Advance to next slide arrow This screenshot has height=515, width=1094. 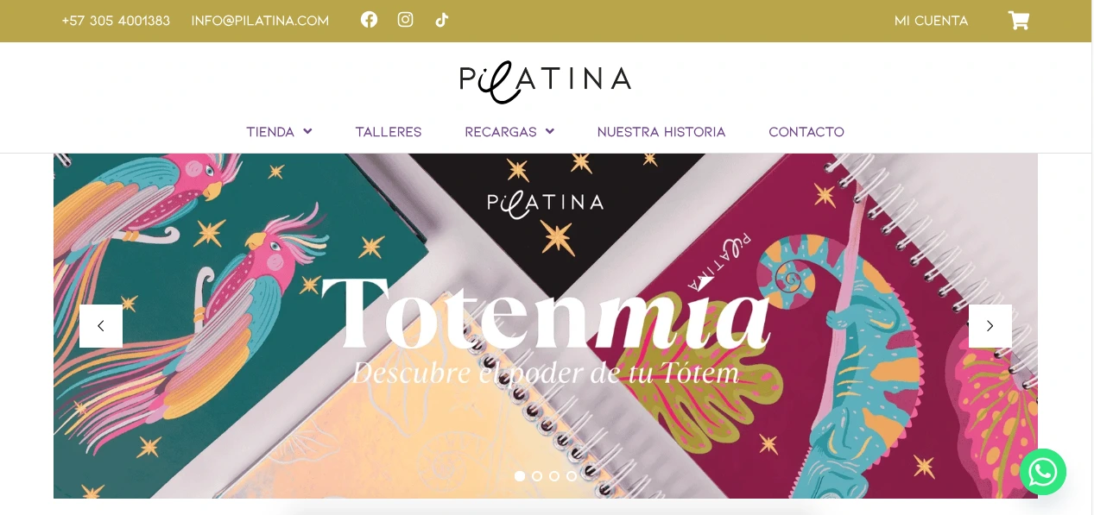(990, 326)
